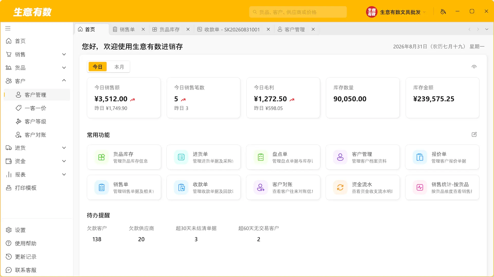The width and height of the screenshot is (494, 277).
Task: Open the 生意有数文具批发 account dropdown
Action: pos(396,12)
